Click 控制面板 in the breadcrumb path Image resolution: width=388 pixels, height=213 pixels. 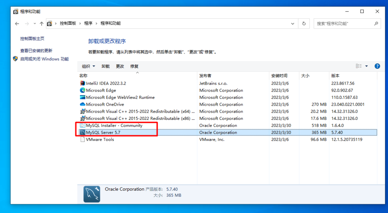point(68,23)
